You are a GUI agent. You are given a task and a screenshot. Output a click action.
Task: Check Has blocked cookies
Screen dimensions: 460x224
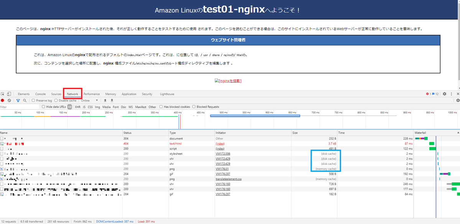161,107
